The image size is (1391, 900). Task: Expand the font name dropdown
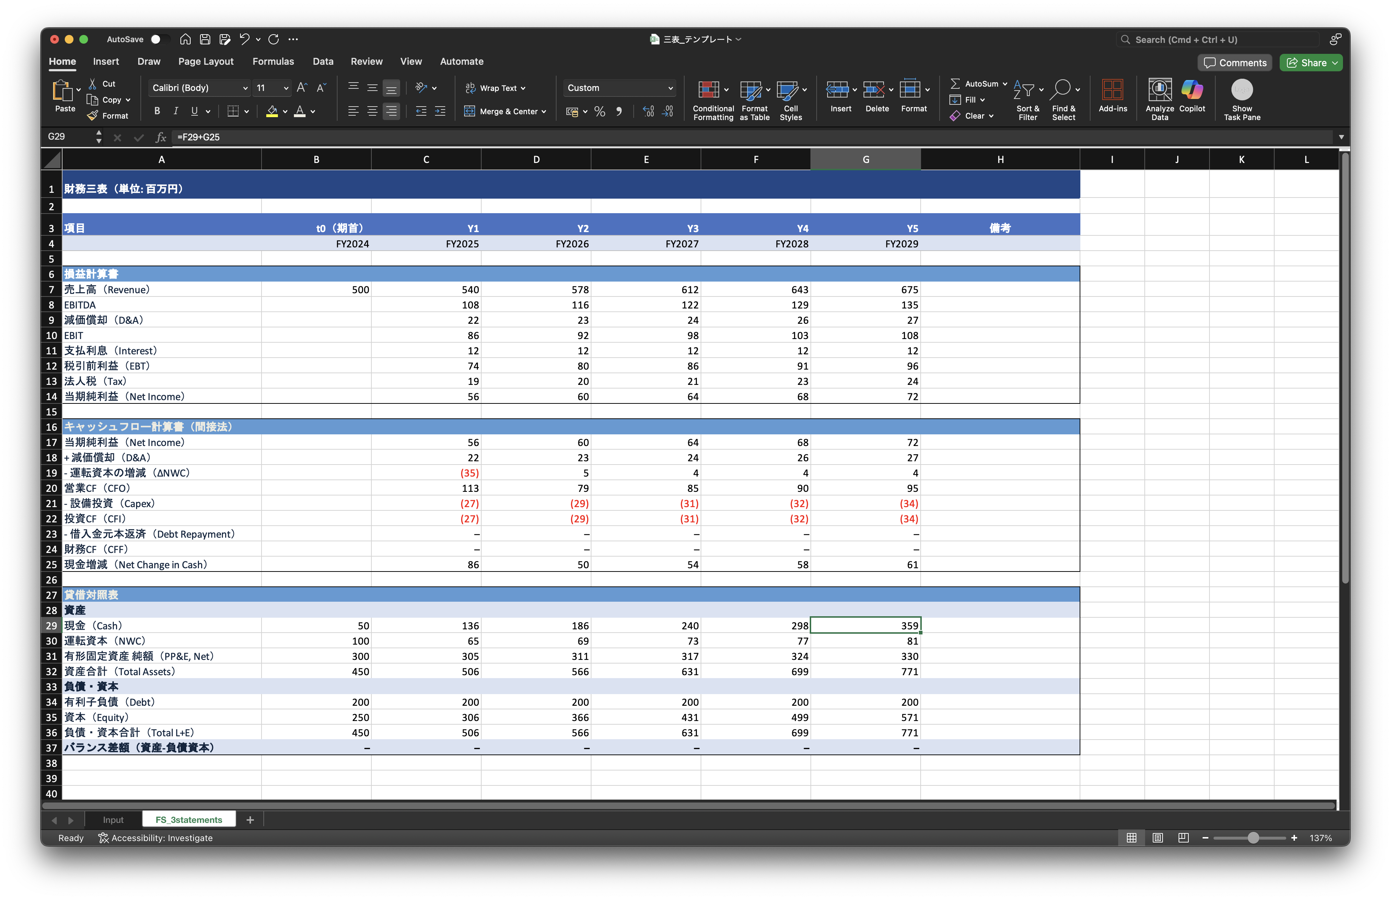[245, 88]
